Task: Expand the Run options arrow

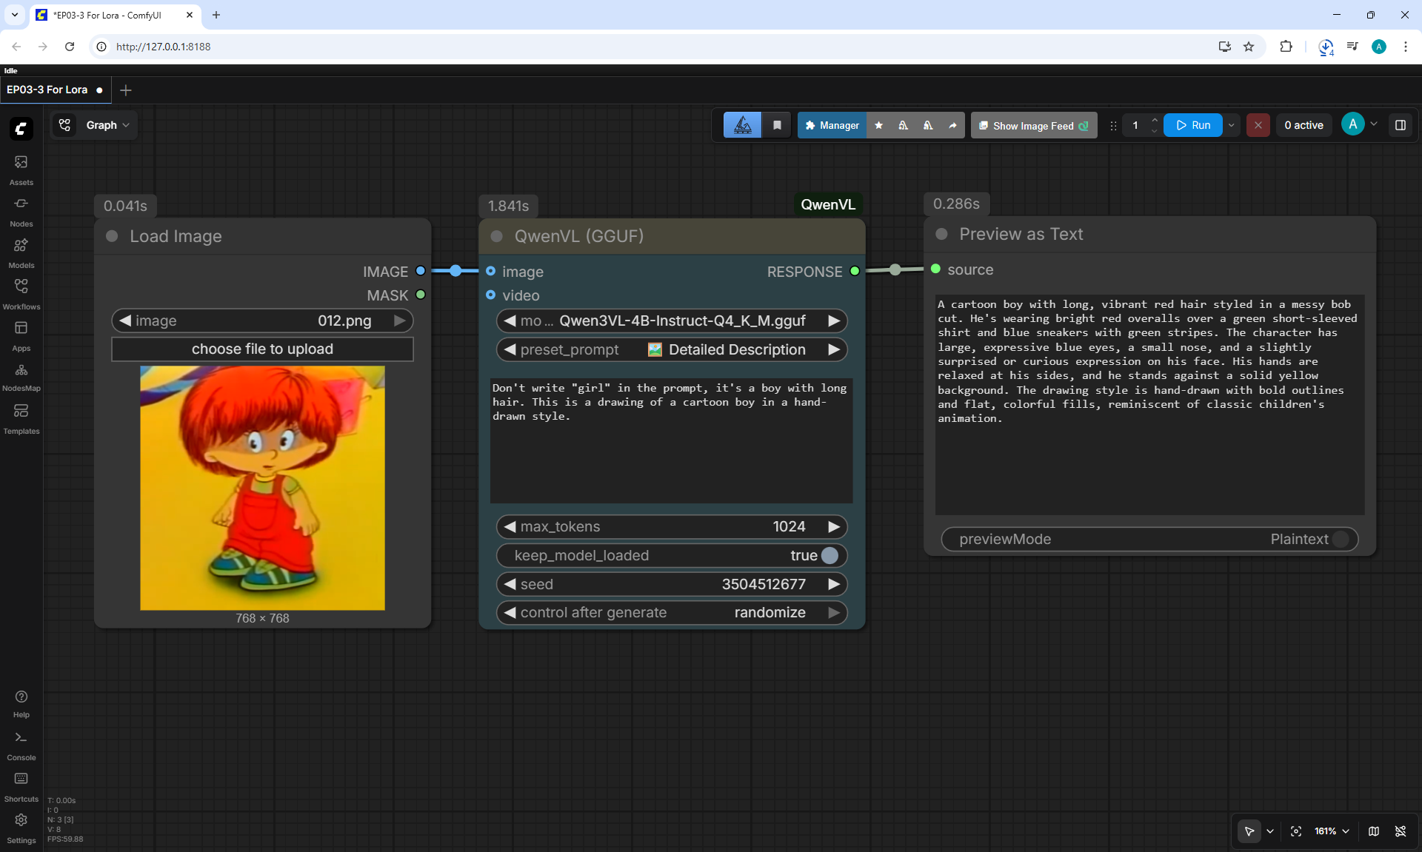Action: 1232,125
